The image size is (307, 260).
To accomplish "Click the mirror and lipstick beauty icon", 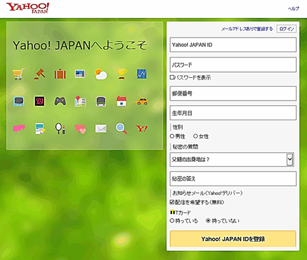I will [60, 129].
